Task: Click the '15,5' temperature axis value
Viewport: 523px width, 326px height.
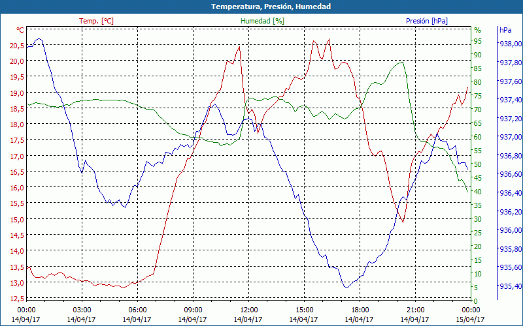Action: [x=17, y=203]
